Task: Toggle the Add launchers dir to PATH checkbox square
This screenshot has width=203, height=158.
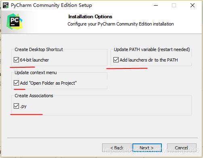Action: pos(116,60)
